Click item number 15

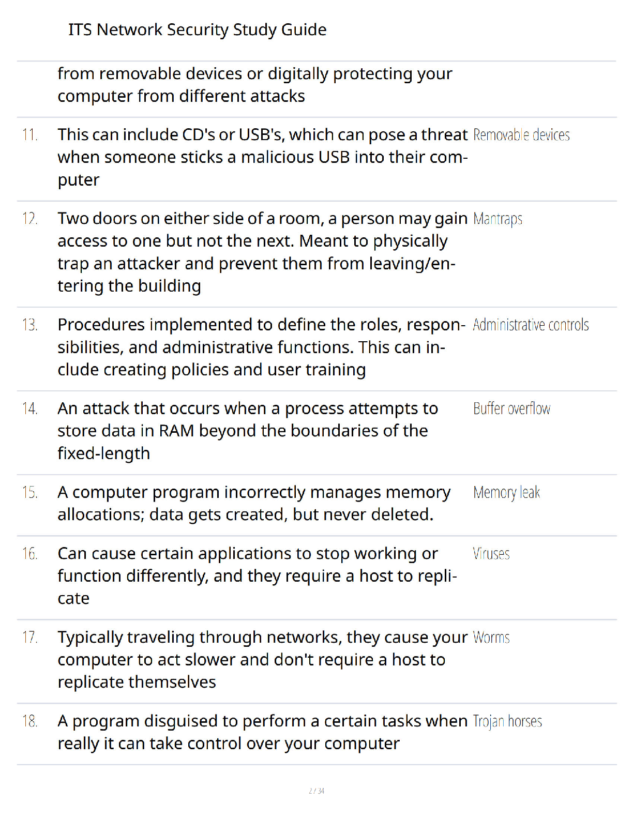pos(30,492)
